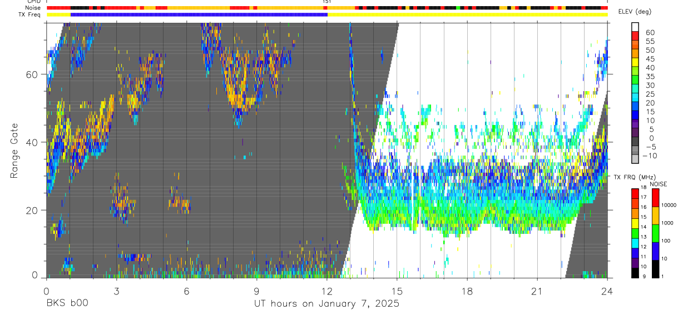This screenshot has width=683, height=315.
Task: Click TX FRQ legend value '11'
Action: [644, 257]
